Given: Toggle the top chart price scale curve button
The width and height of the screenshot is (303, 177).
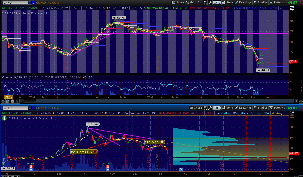Looking at the screenshot, I should pos(292,8).
